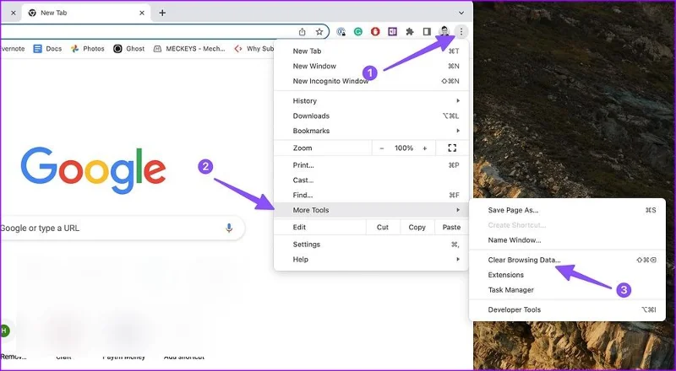Click the red shield extension icon

point(375,31)
